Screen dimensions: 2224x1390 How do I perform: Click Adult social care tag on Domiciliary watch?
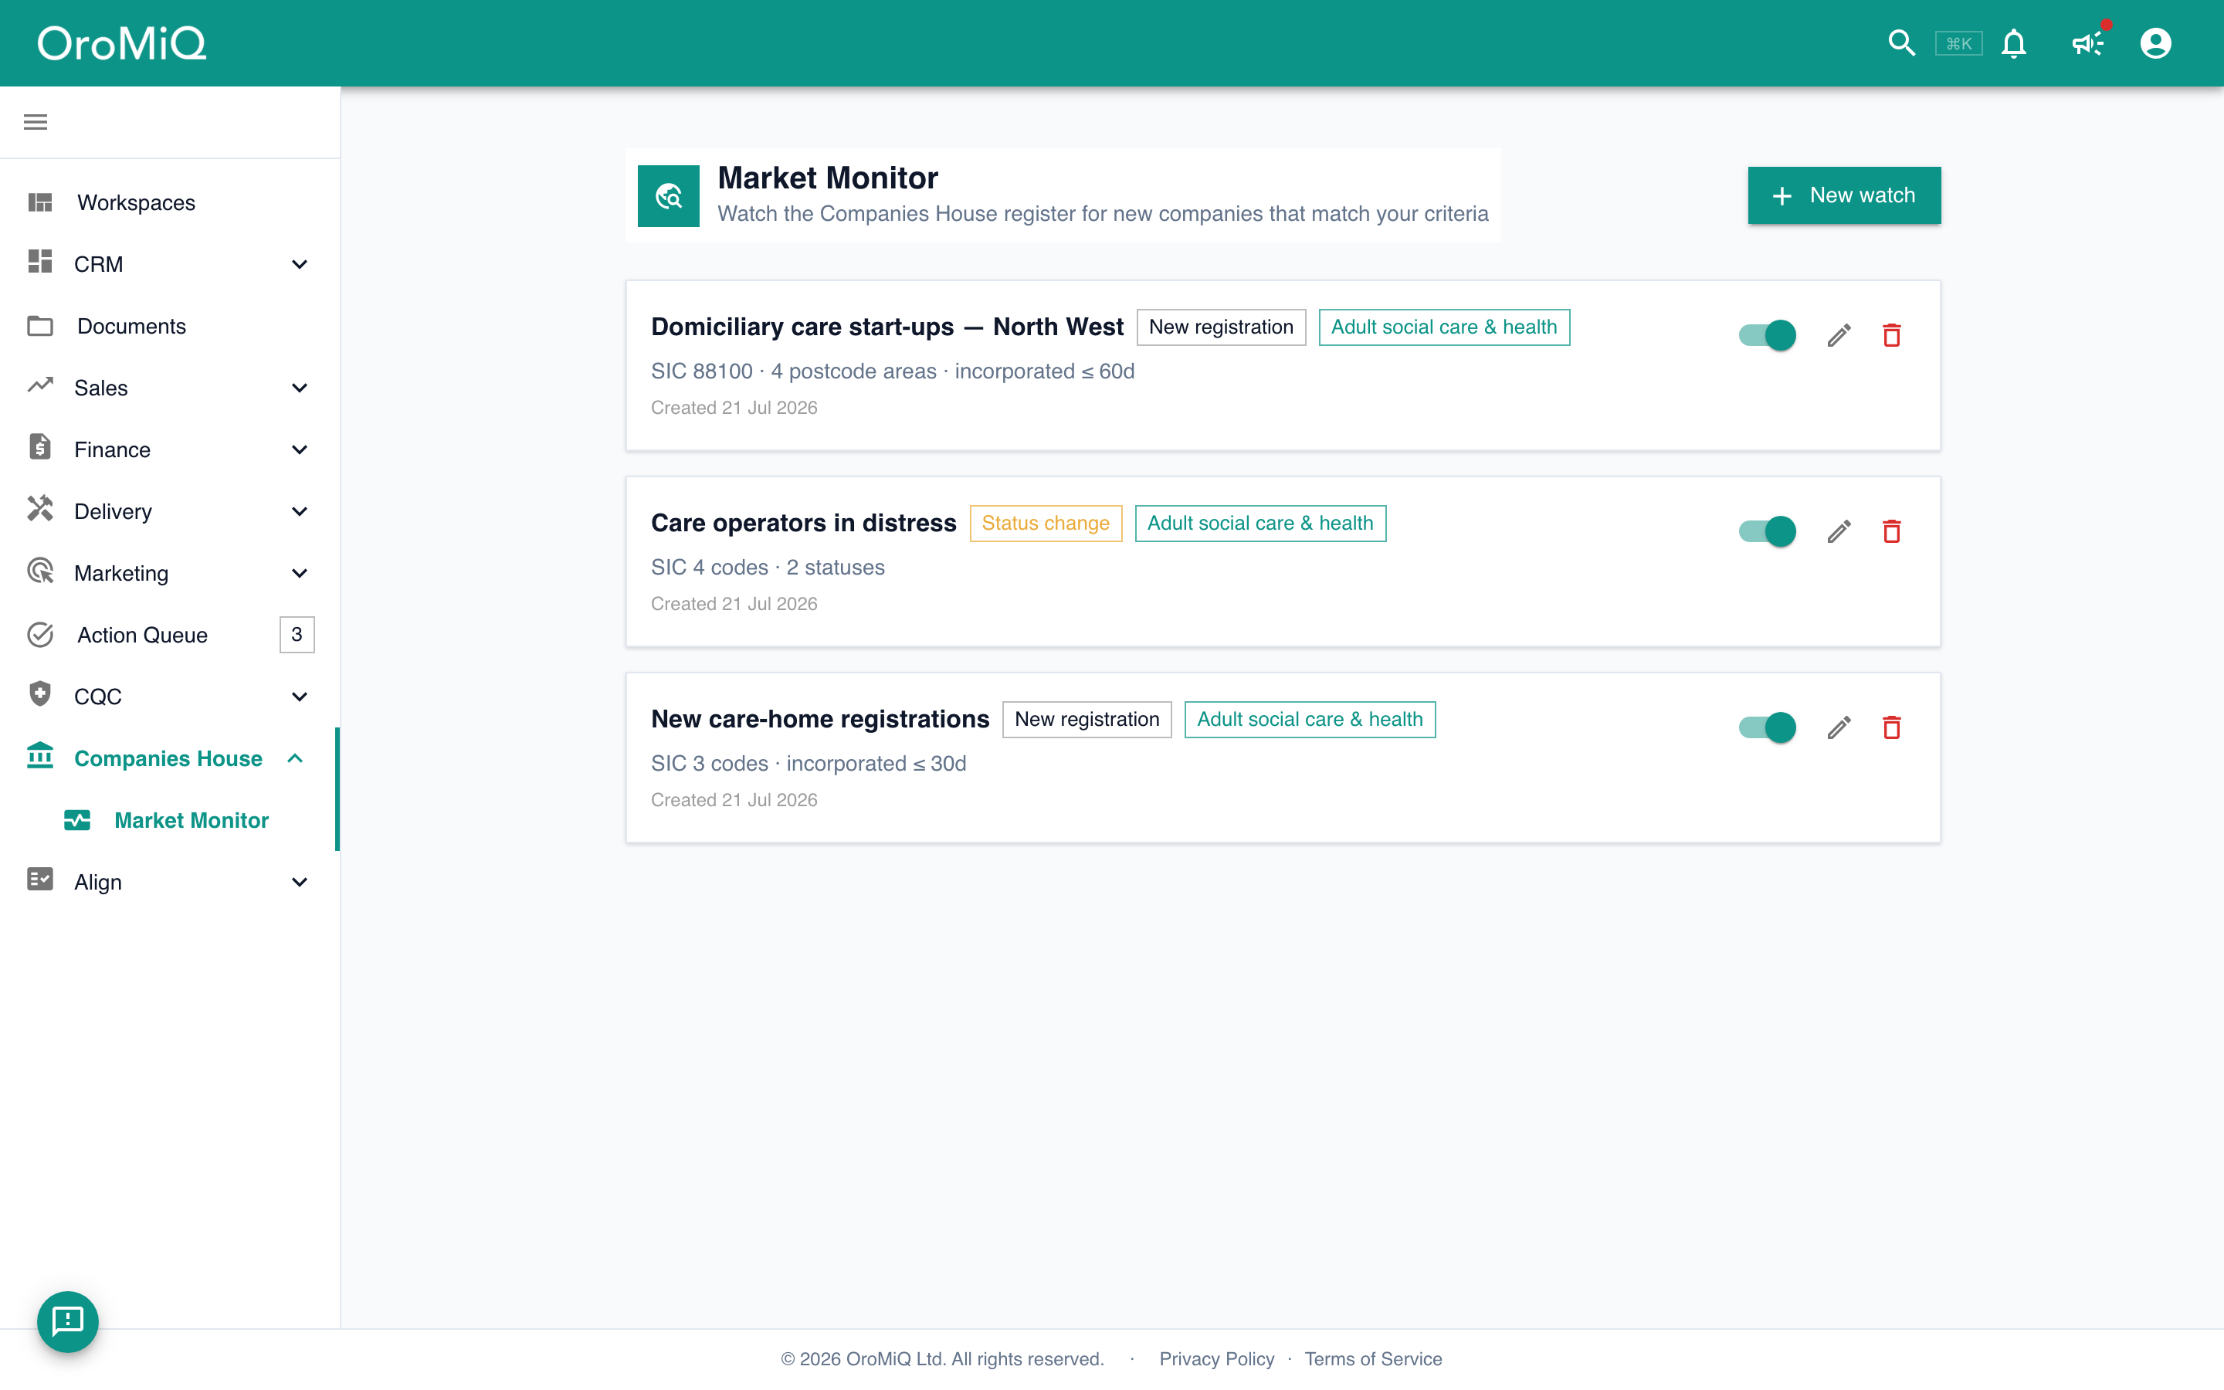point(1444,327)
